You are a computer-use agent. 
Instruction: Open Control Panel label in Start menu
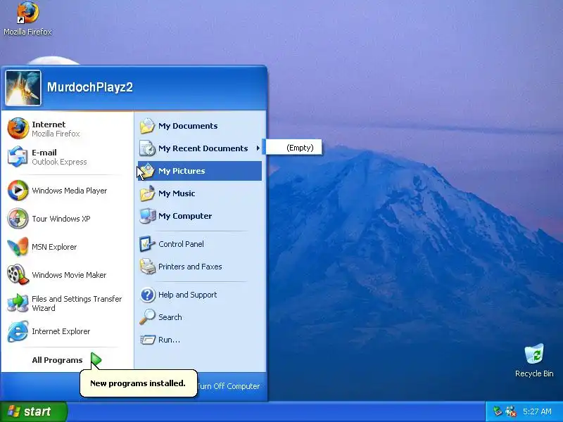click(181, 244)
